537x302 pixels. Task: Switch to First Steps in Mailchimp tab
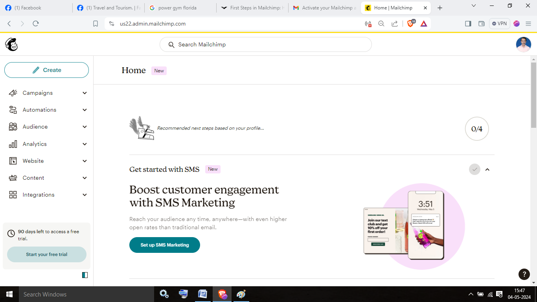tap(252, 8)
